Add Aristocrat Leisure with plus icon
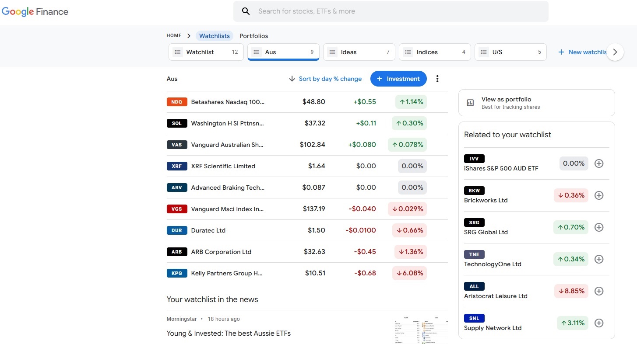The width and height of the screenshot is (637, 344). [x=599, y=291]
